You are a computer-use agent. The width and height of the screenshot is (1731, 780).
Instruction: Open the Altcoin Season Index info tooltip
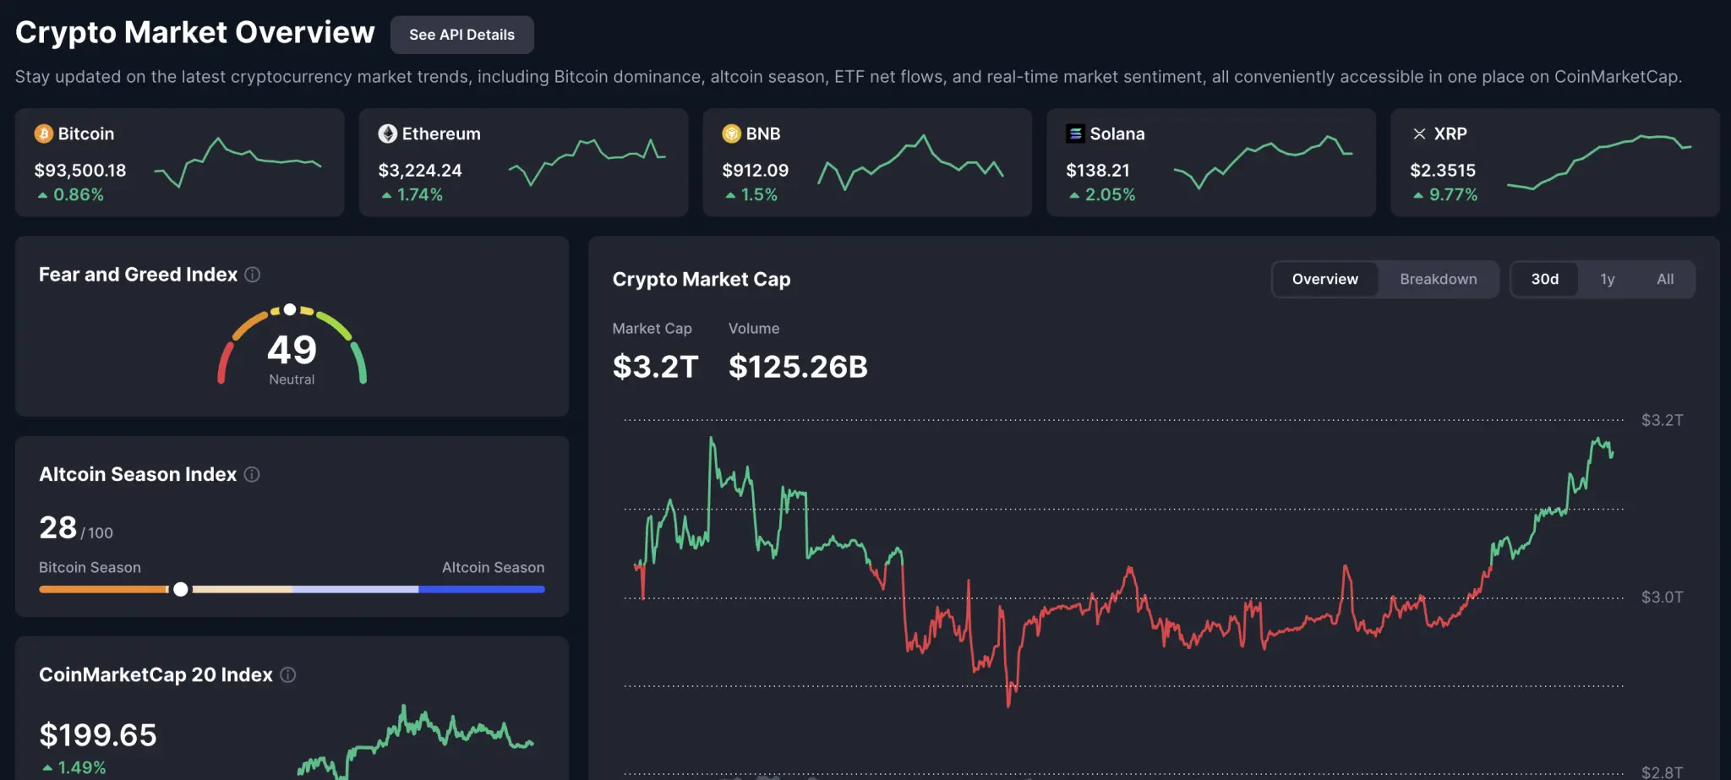click(x=251, y=474)
